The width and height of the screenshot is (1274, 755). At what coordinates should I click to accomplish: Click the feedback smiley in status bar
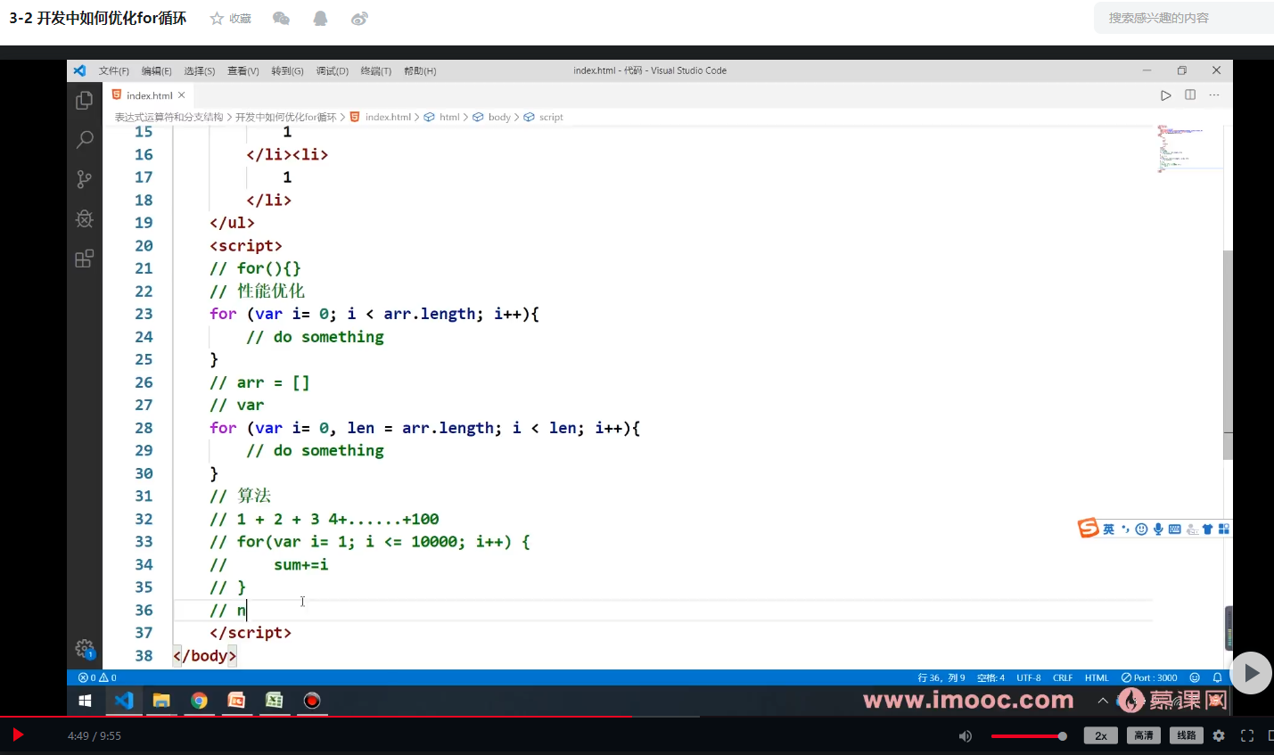[1195, 677]
